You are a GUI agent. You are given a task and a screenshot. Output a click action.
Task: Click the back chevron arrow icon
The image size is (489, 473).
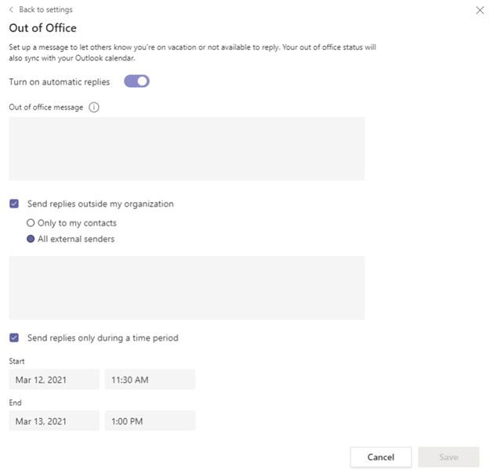coord(12,9)
